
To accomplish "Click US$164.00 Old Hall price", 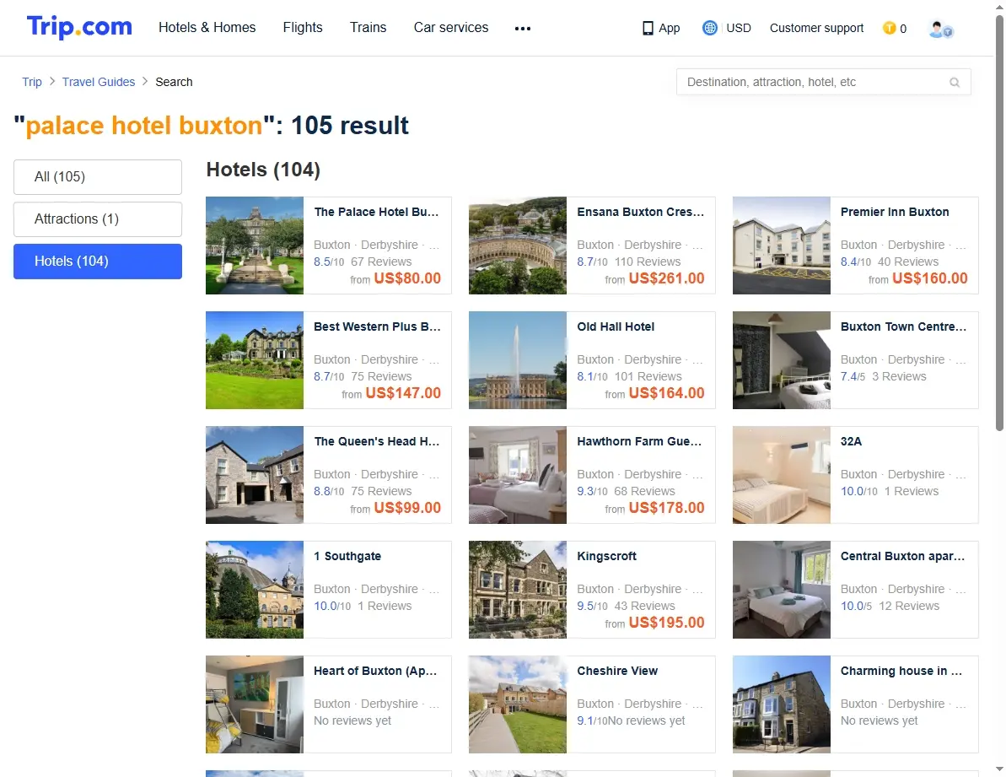I will [x=667, y=393].
